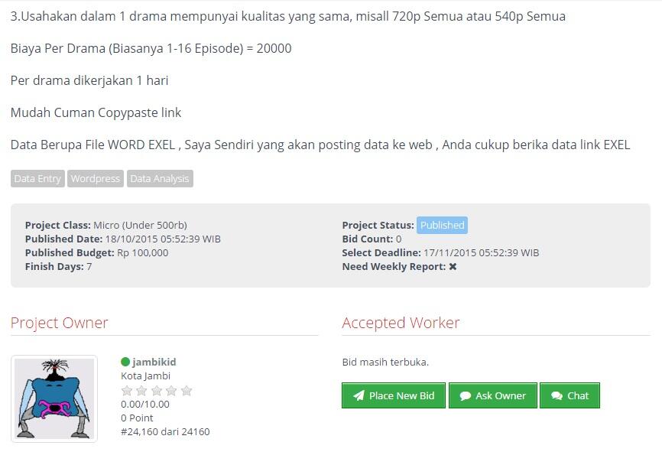Place a new bid on this project
This screenshot has width=662, height=452.
[x=394, y=395]
